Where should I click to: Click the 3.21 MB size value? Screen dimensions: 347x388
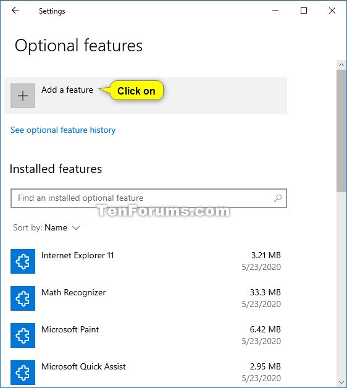point(266,255)
